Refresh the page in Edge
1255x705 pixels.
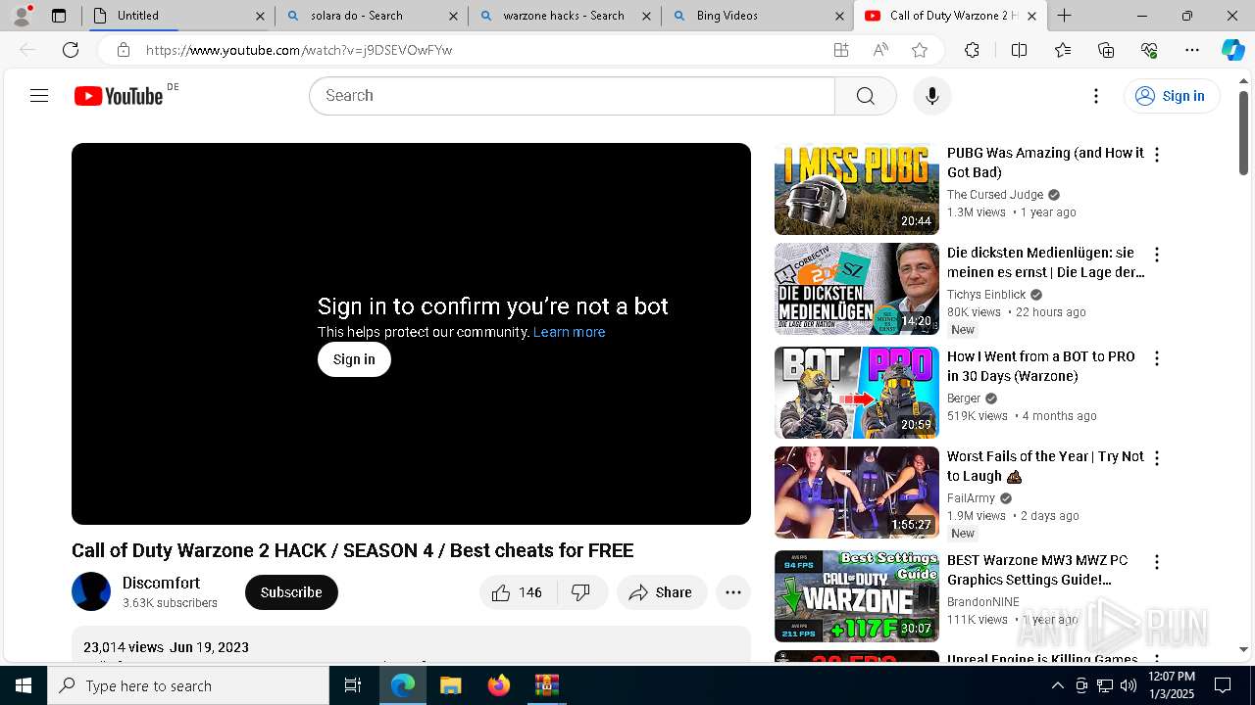coord(71,50)
